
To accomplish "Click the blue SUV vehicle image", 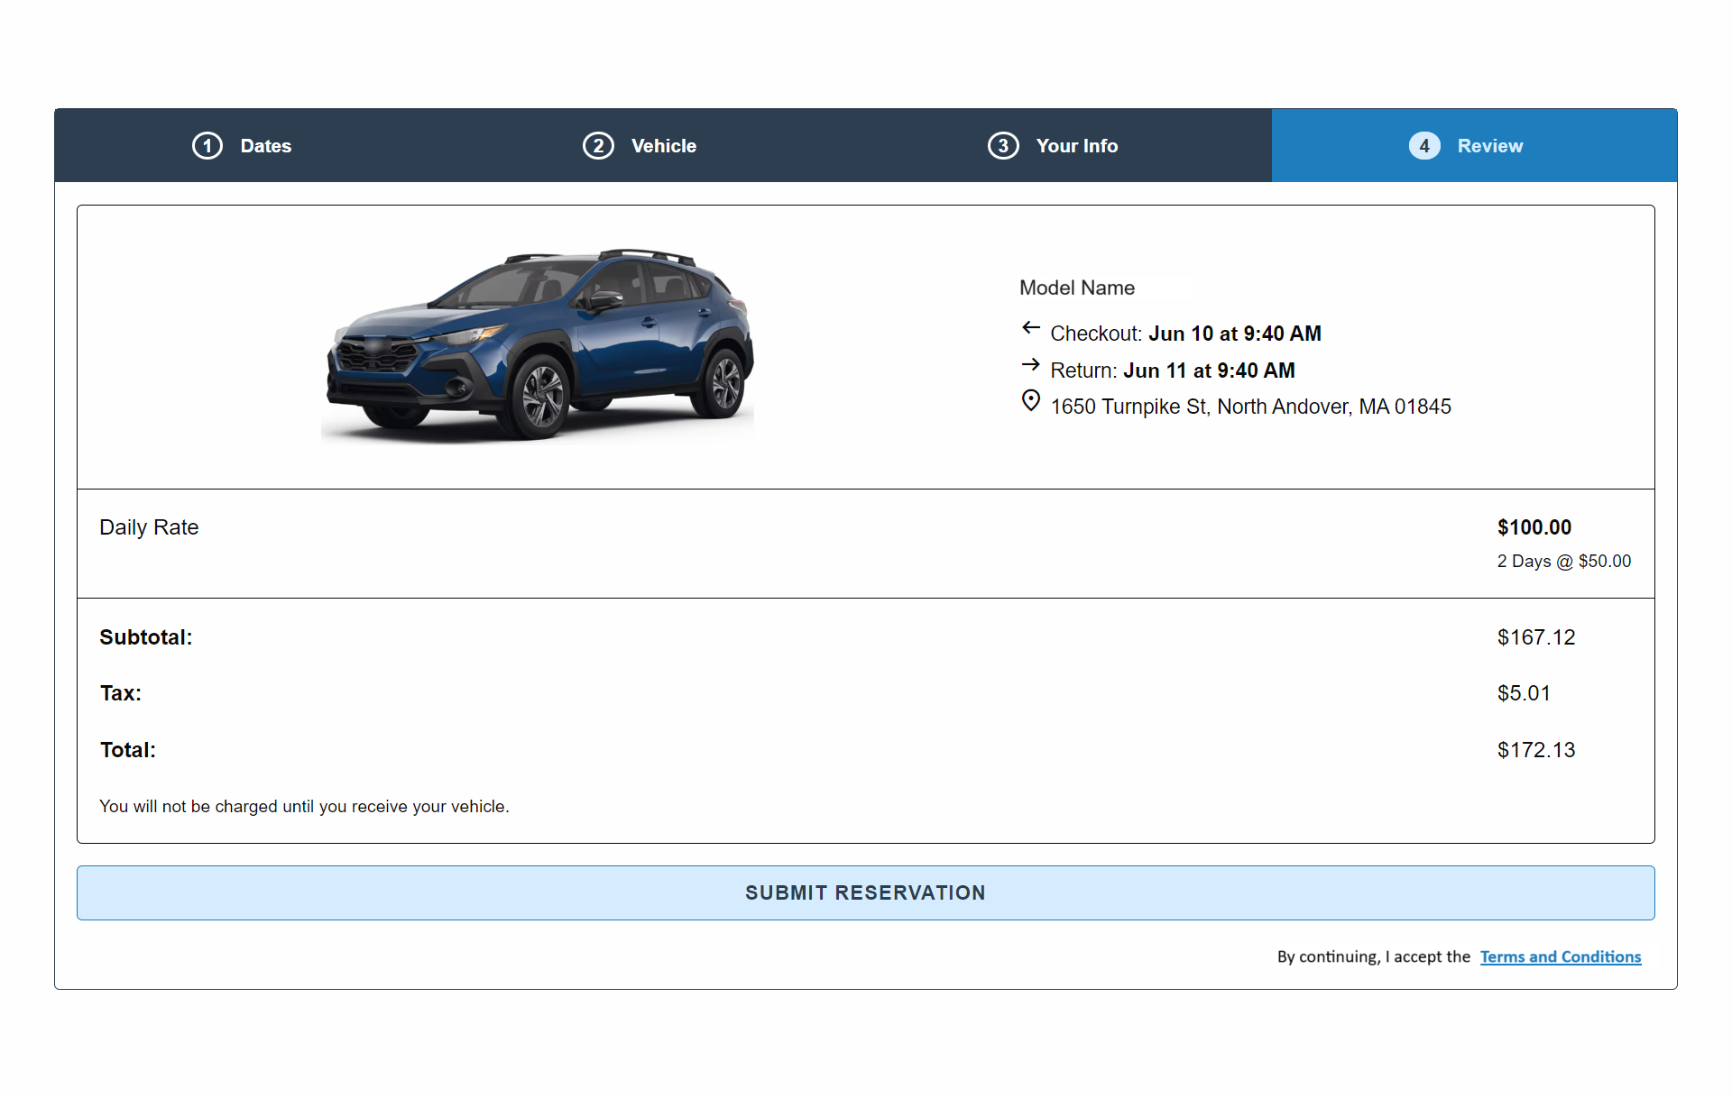I will coord(539,345).
